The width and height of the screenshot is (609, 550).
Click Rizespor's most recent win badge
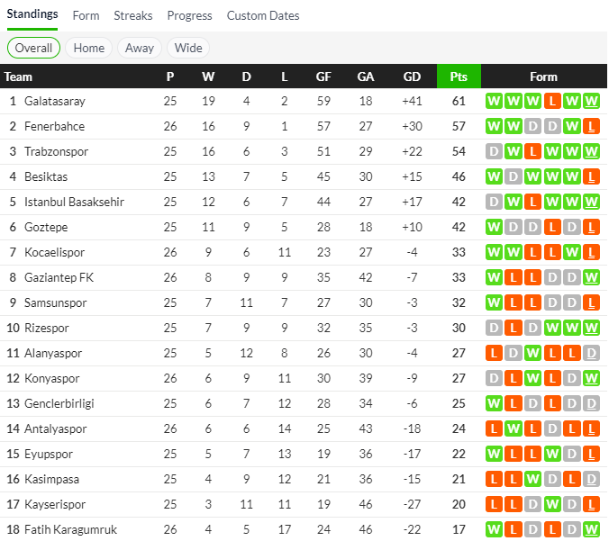pyautogui.click(x=591, y=329)
